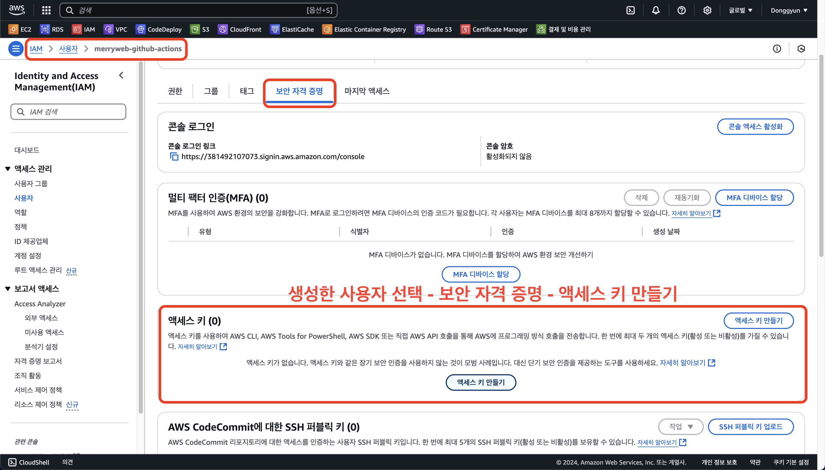Viewport: 825px width, 470px height.
Task: Open CloudShell icon in top bar
Action: tap(630, 10)
